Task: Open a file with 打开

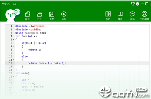Action: coord(39,16)
